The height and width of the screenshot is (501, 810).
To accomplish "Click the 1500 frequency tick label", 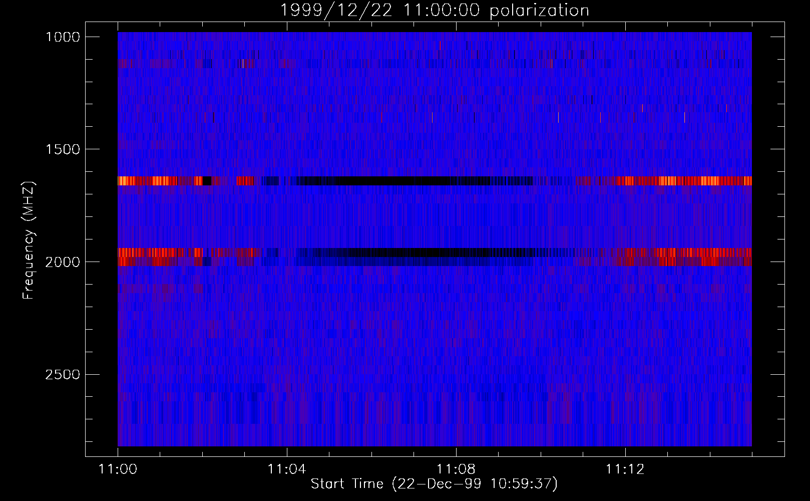I will 63,149.
